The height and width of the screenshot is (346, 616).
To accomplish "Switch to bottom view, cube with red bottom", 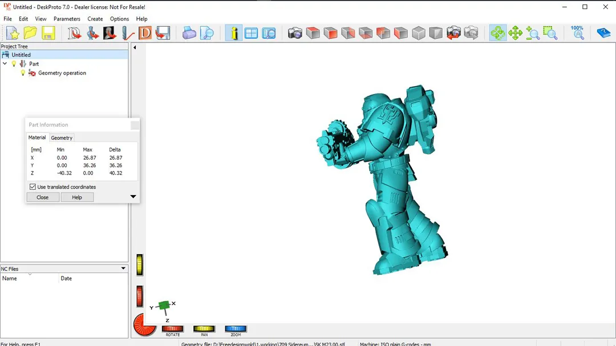I will (366, 33).
